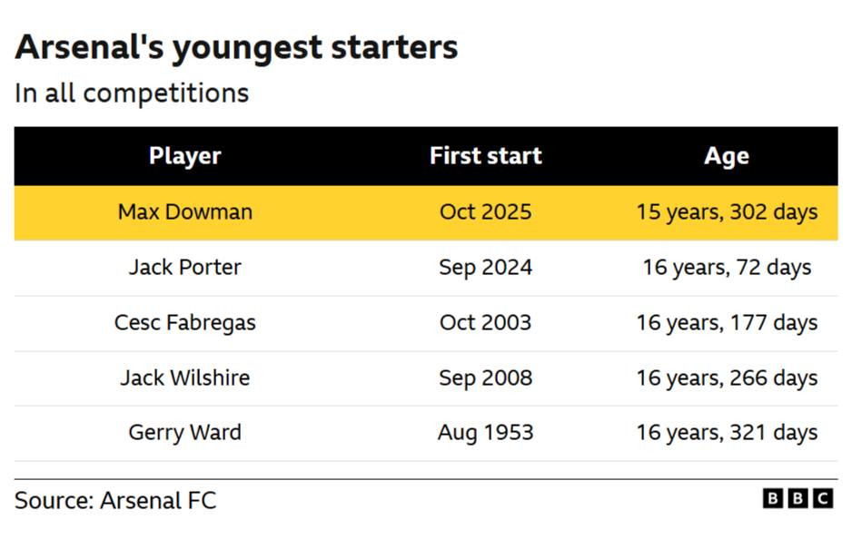Click the 16 years, 177 days age
This screenshot has height=539, width=852.
727,323
